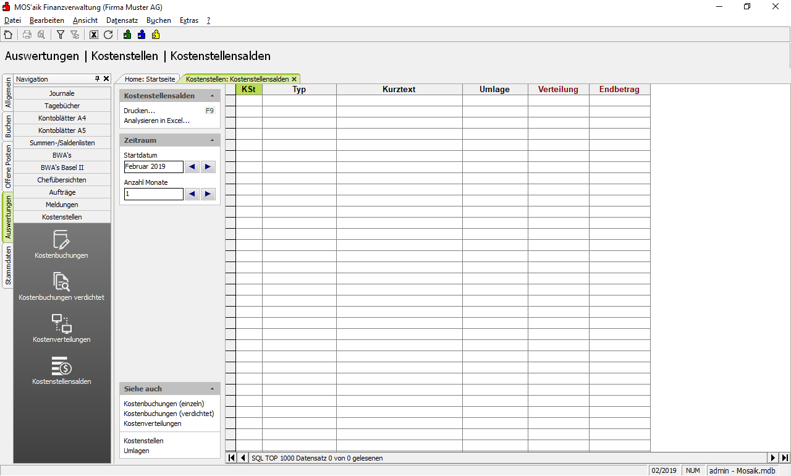Open the Umlagen link under Siehe auch
Viewport: 791px width, 476px height.
pyautogui.click(x=137, y=451)
